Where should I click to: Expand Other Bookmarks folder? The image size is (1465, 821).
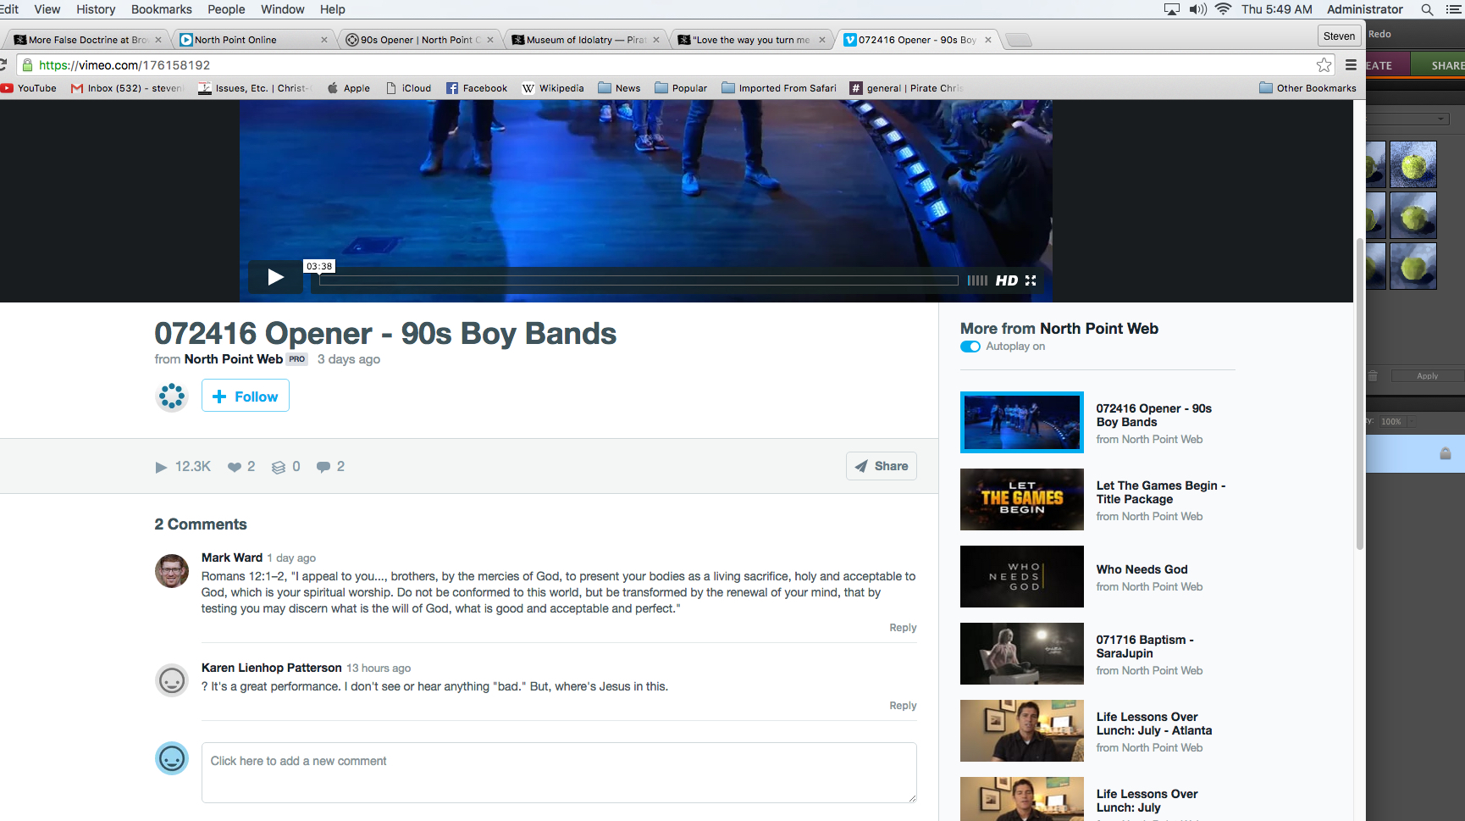pyautogui.click(x=1307, y=88)
